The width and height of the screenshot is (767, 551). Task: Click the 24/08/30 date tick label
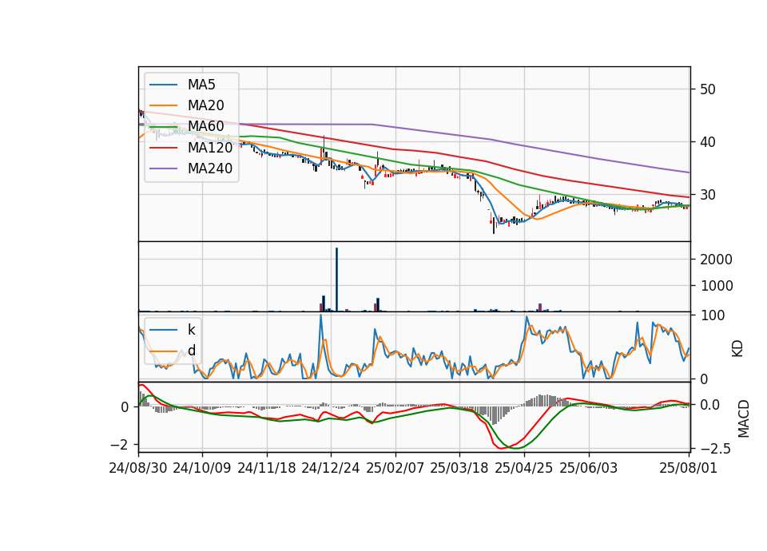tap(138, 468)
